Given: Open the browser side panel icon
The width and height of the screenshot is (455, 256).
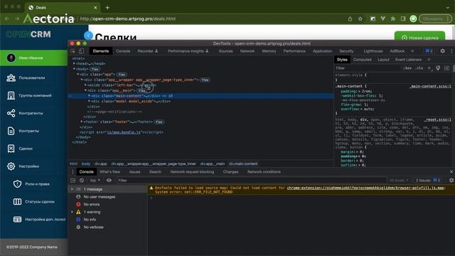Looking at the screenshot, I should tap(403, 19).
